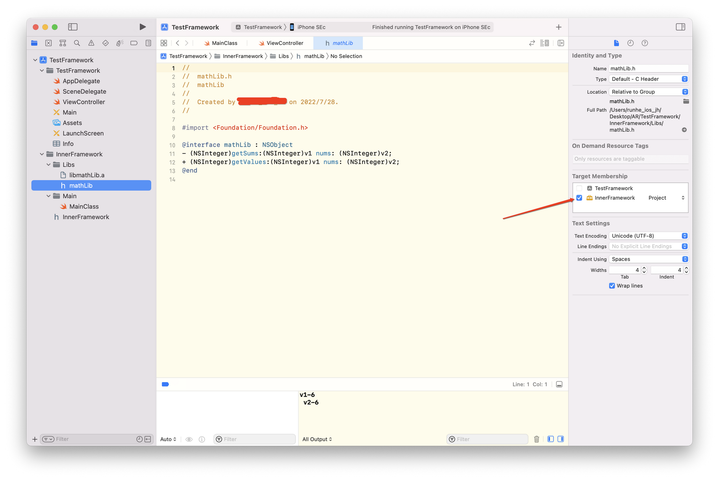
Task: Toggle recent files filter clock icon
Action: [x=139, y=439]
